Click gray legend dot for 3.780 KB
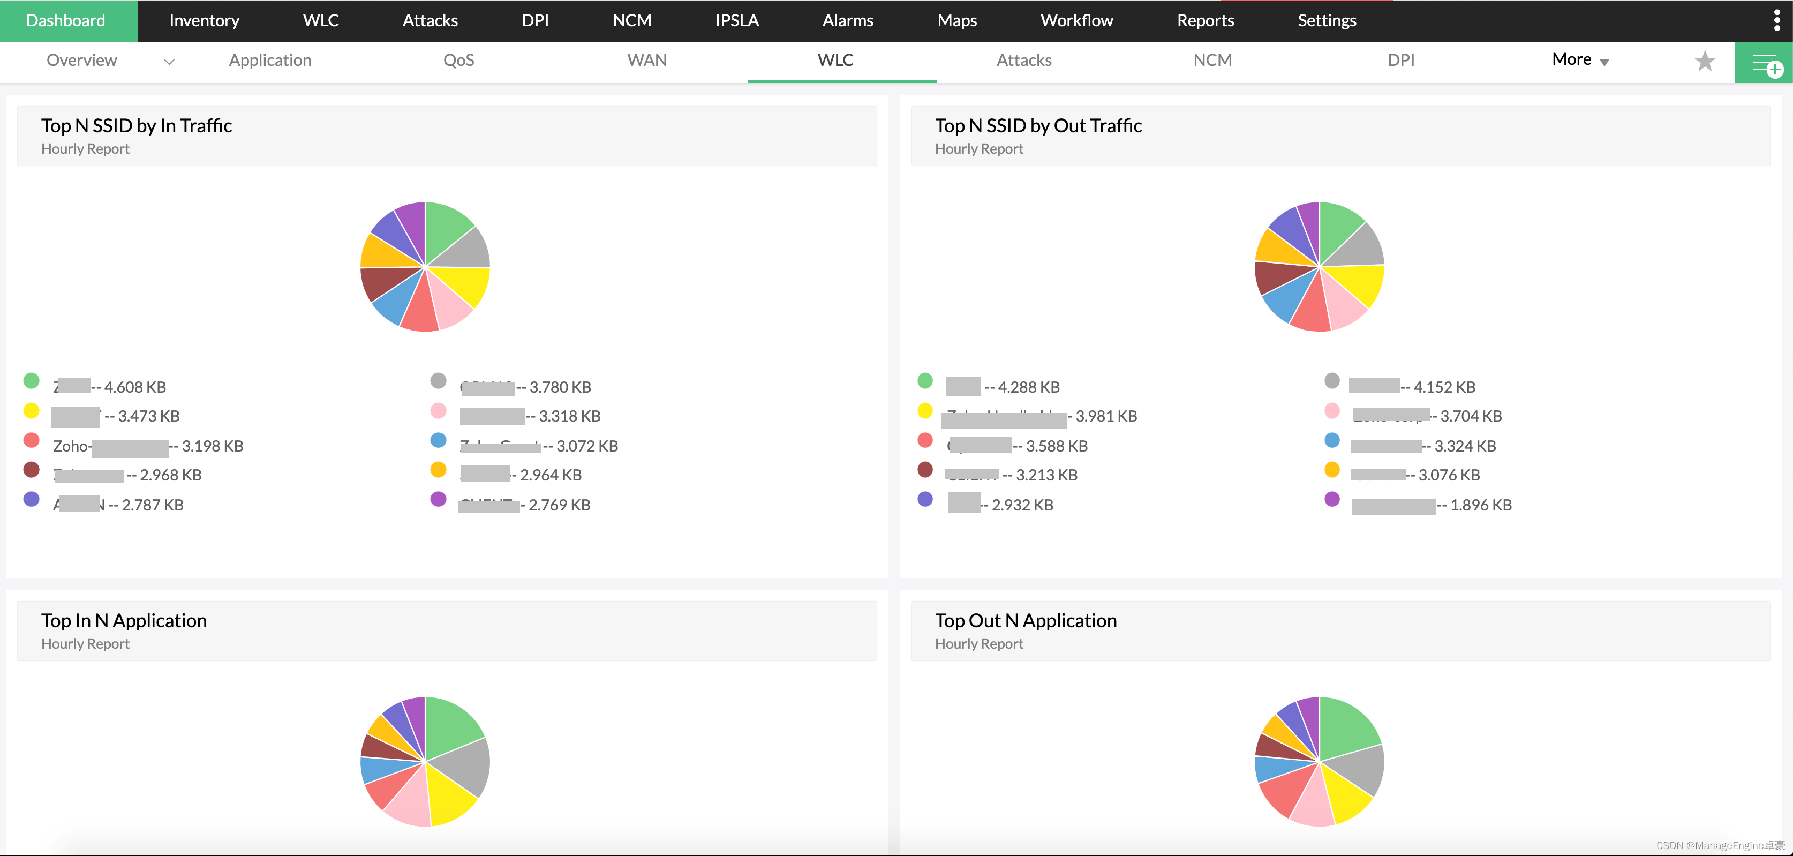Screen dimensions: 1793x856 [x=439, y=381]
